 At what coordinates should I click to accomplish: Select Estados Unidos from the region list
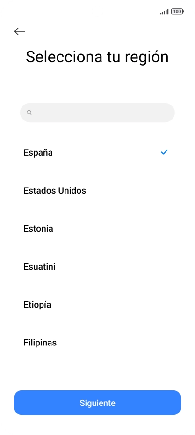pos(97,190)
